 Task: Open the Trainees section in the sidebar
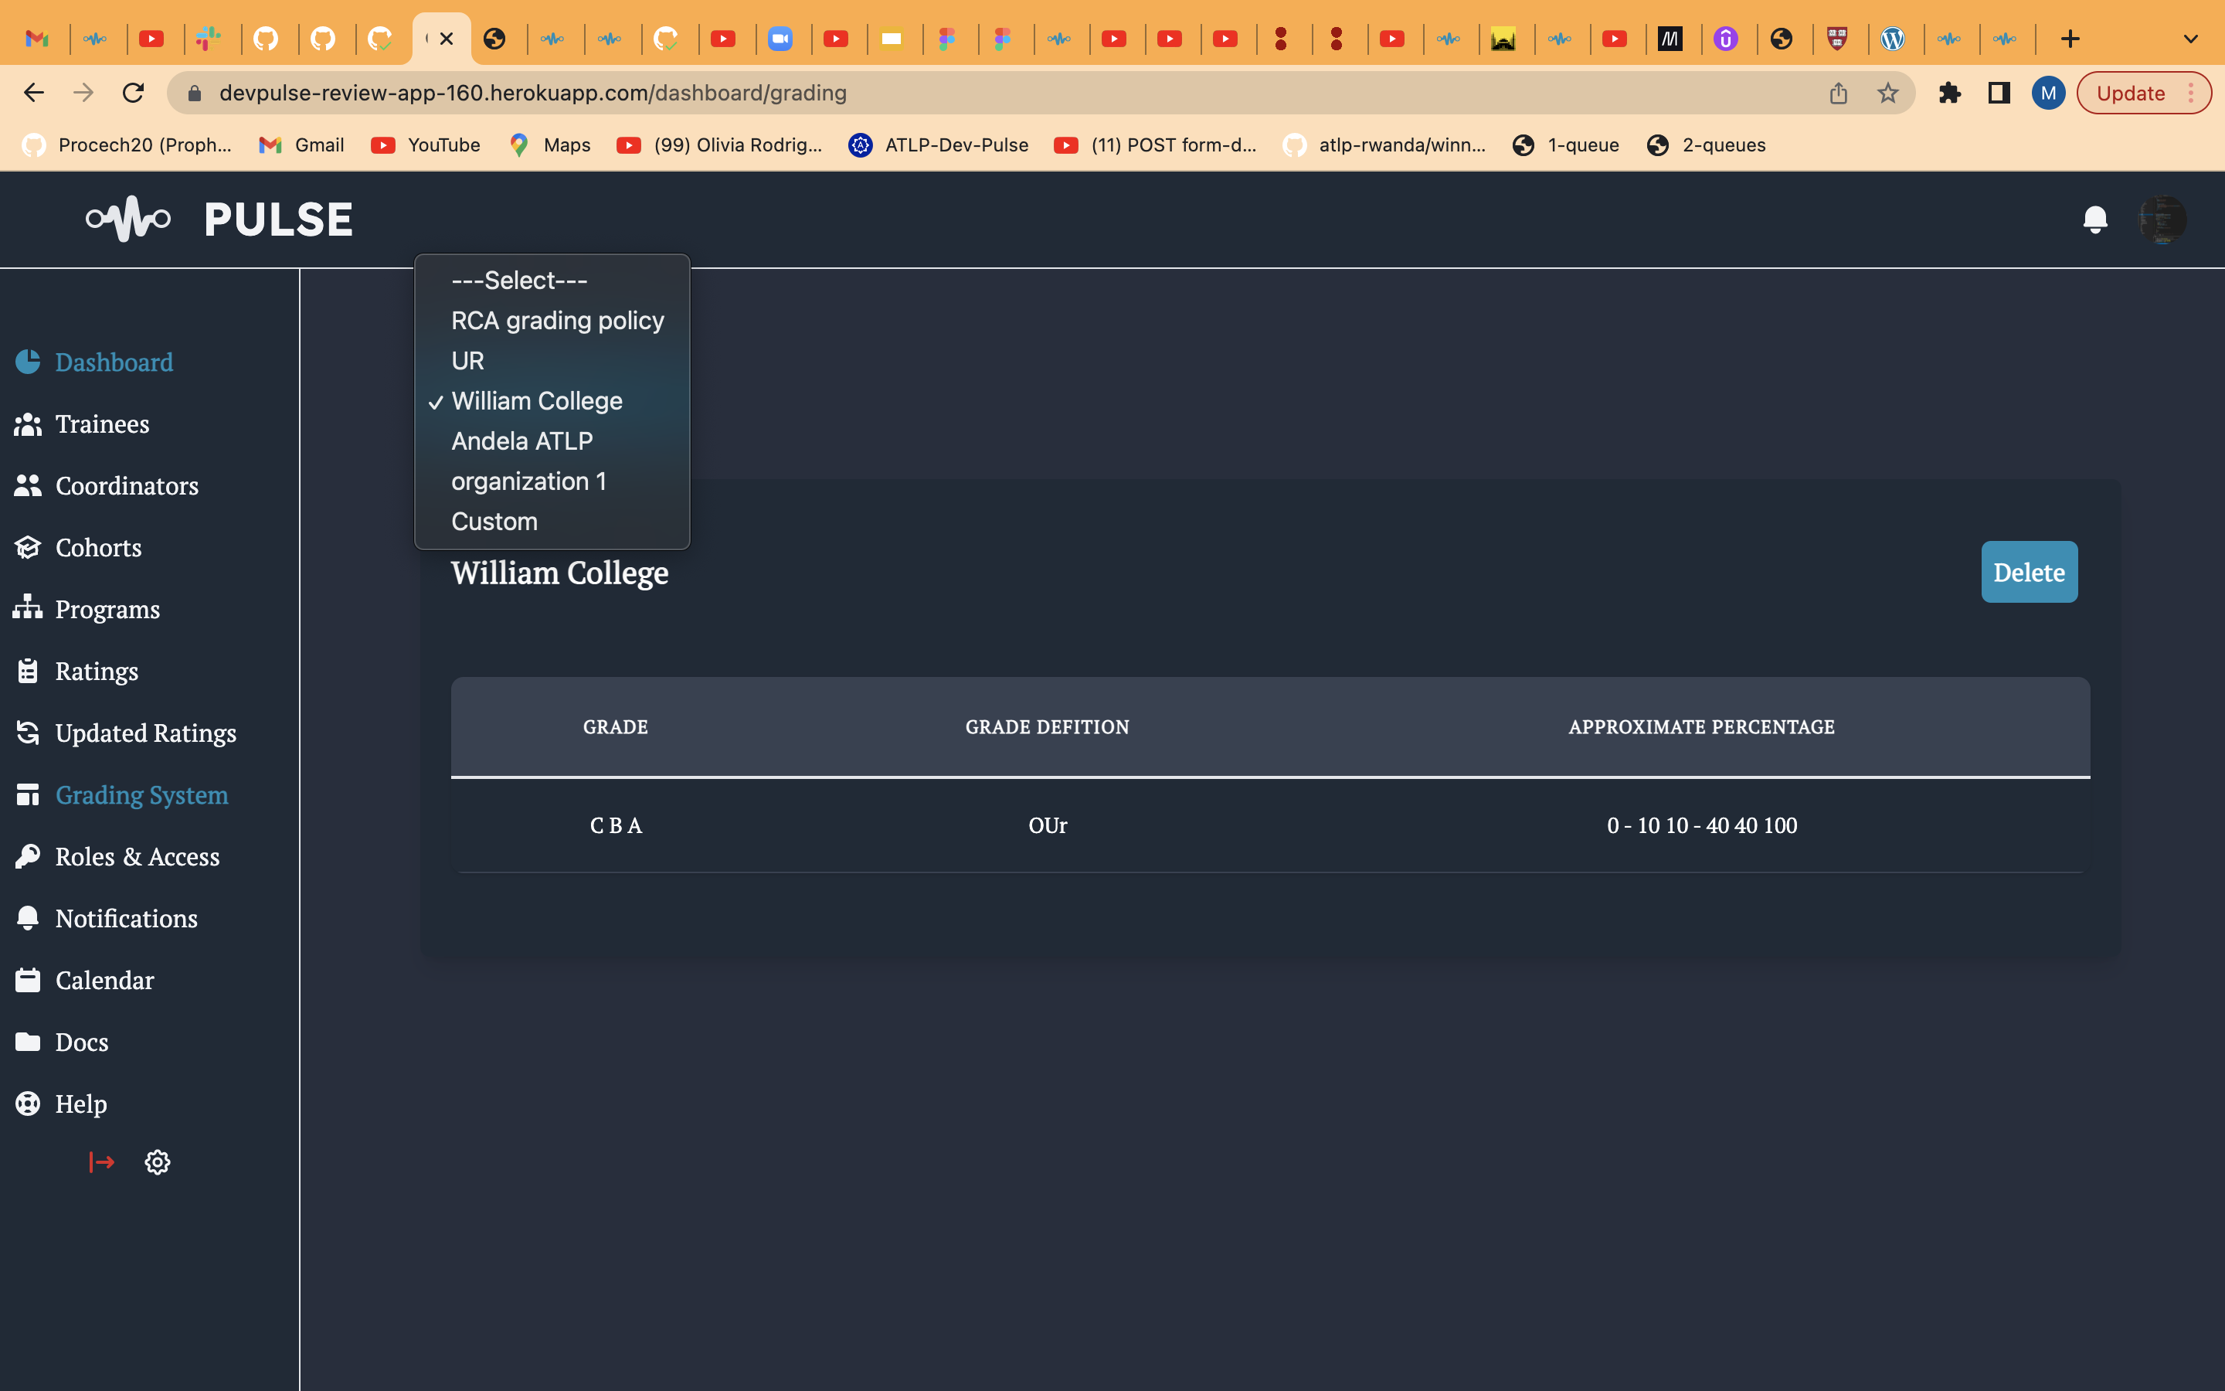(102, 424)
